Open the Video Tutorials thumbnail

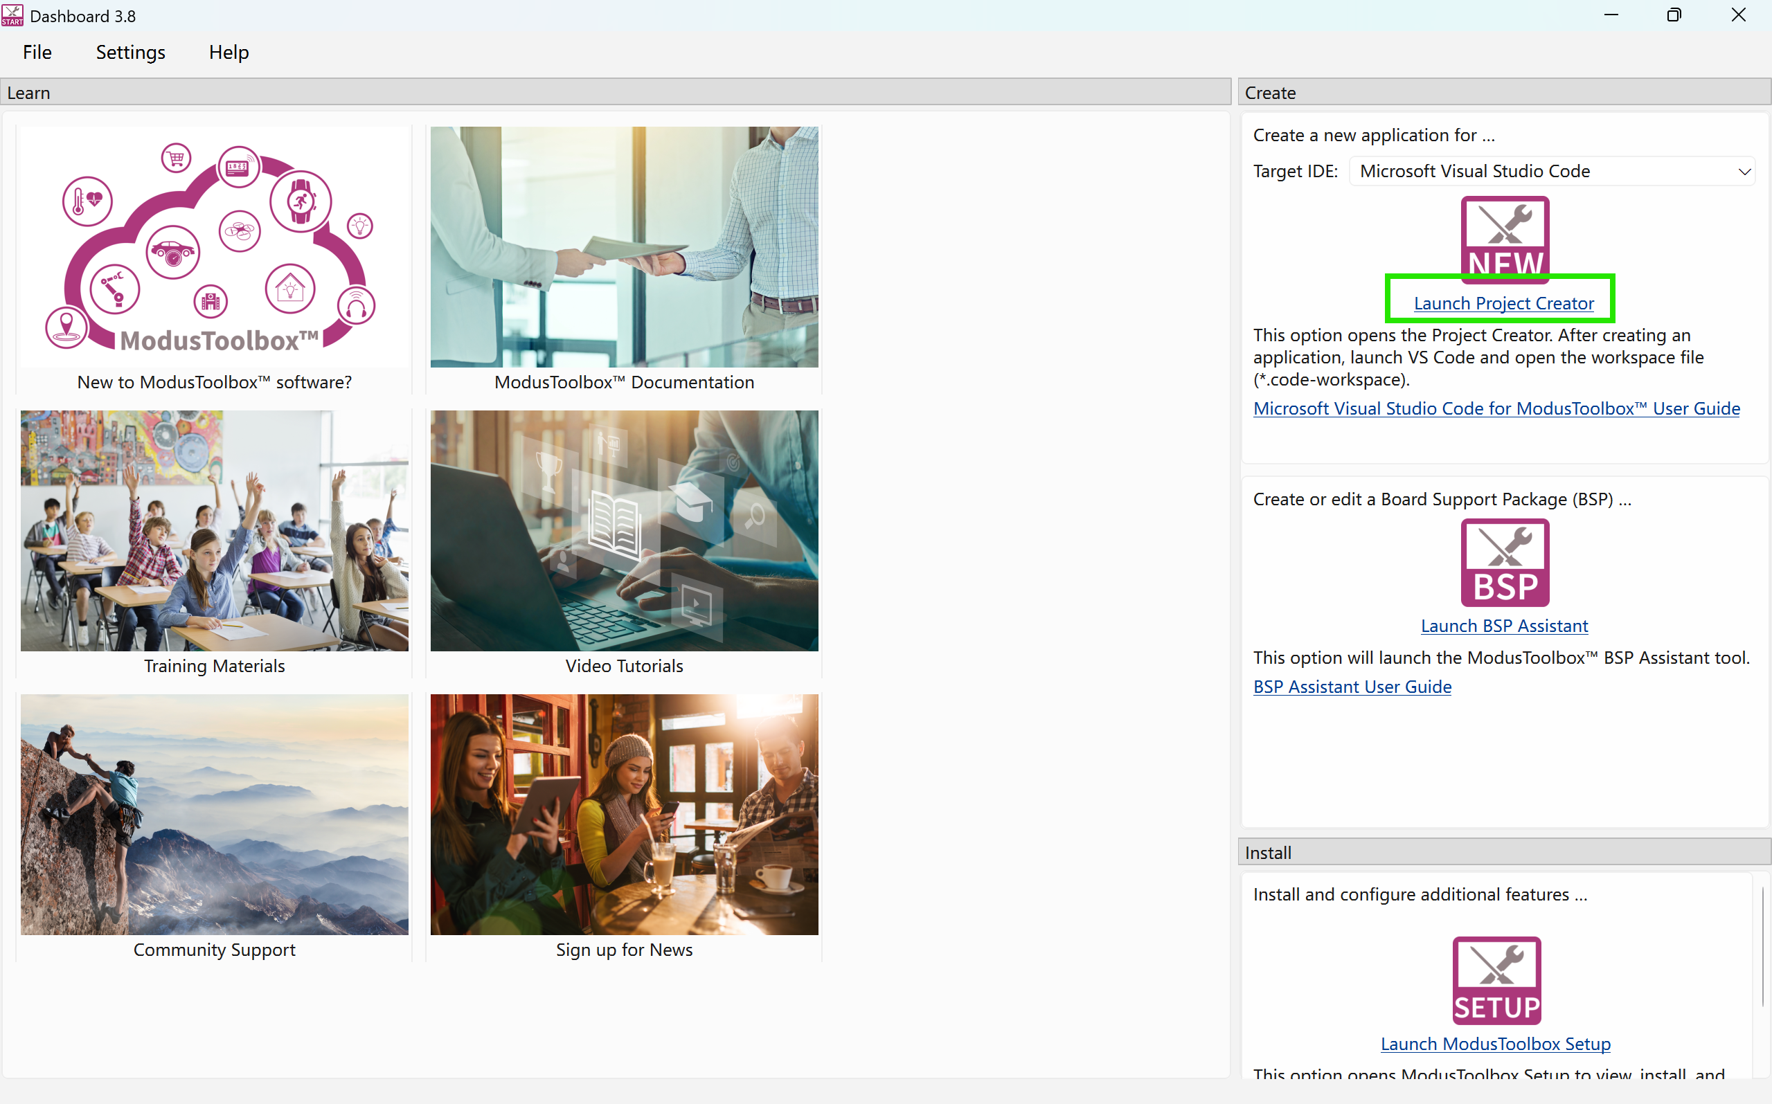tap(624, 531)
